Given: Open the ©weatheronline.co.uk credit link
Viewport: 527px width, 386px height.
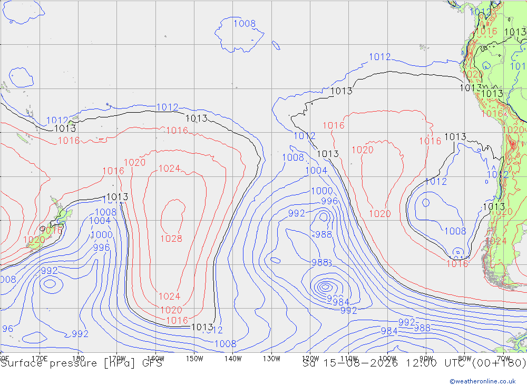Looking at the screenshot, I should tap(483, 381).
